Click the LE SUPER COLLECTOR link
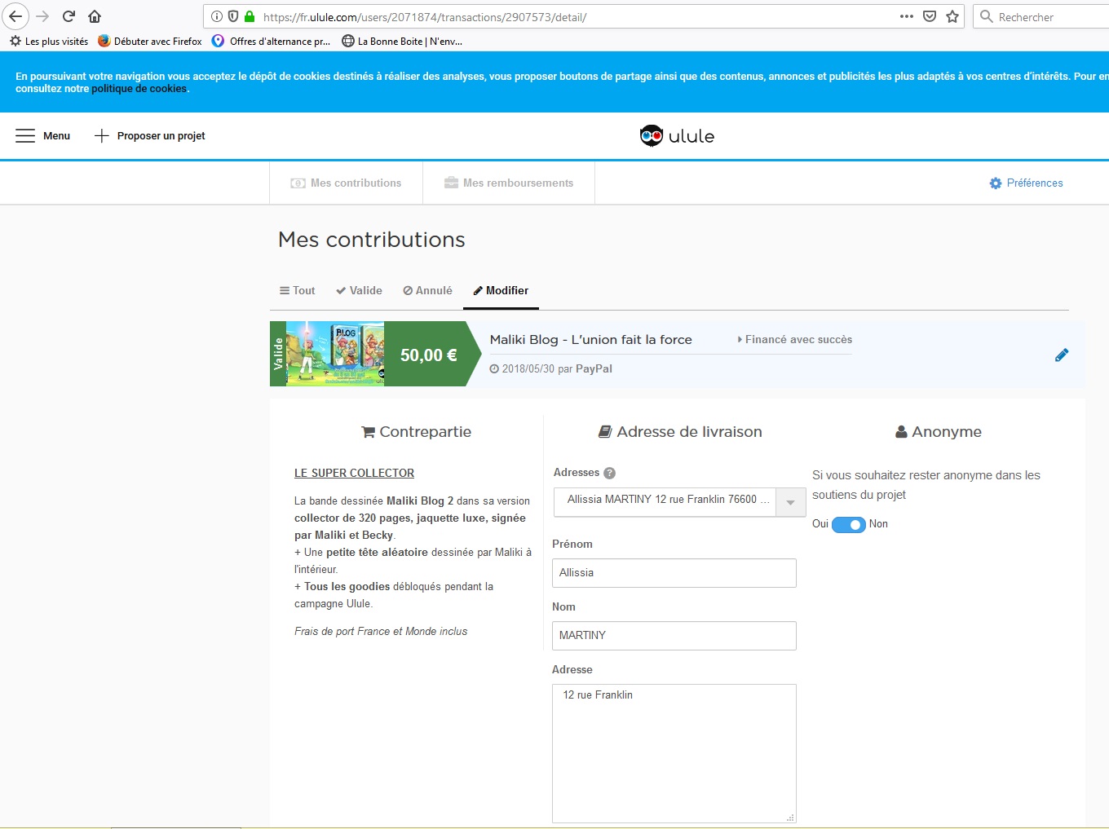This screenshot has height=829, width=1109. [x=354, y=473]
